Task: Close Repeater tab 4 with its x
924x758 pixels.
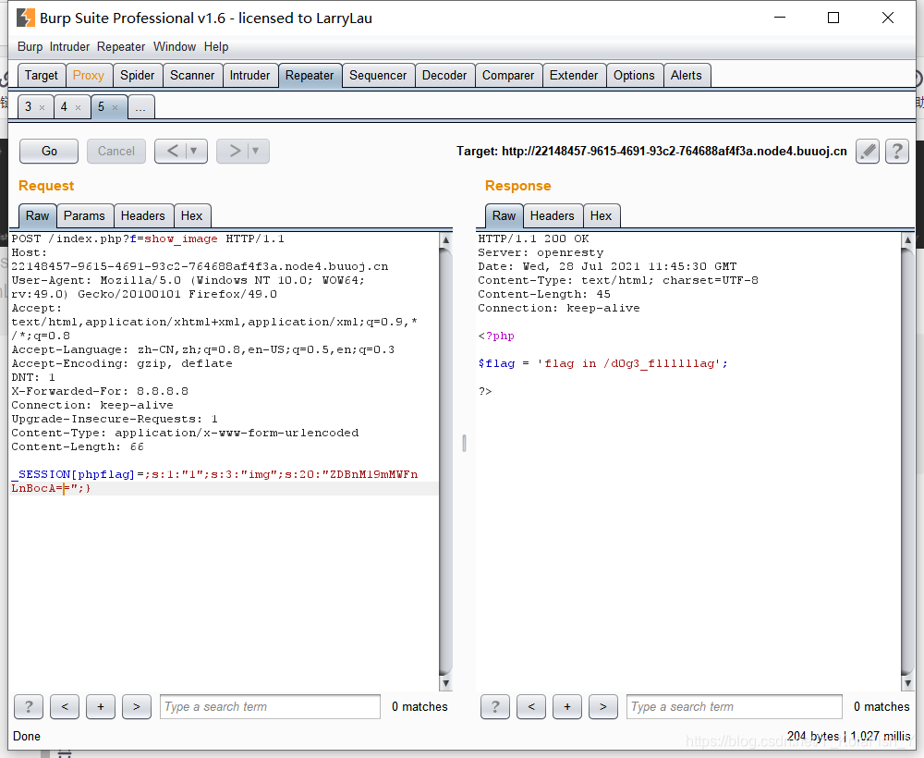Action: click(78, 107)
